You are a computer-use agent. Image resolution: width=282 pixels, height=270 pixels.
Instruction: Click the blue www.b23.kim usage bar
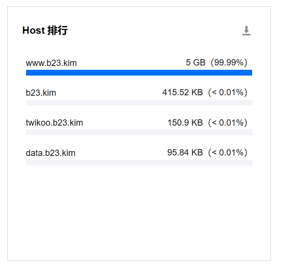pos(139,73)
